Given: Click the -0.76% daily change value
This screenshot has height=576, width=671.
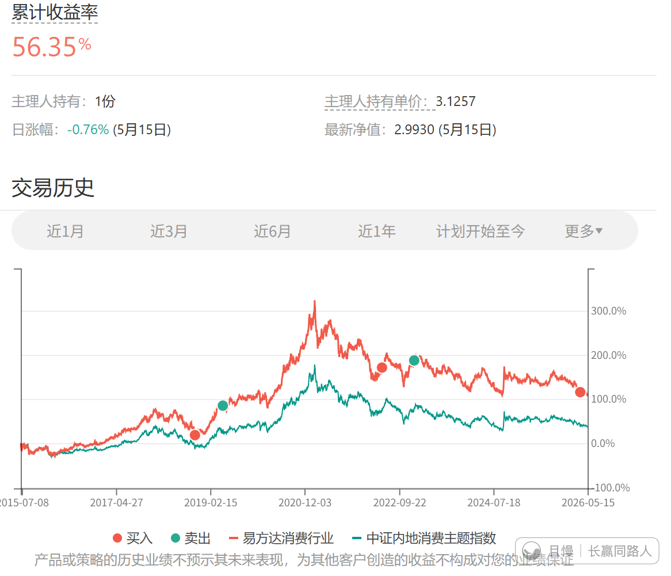Looking at the screenshot, I should coord(88,130).
